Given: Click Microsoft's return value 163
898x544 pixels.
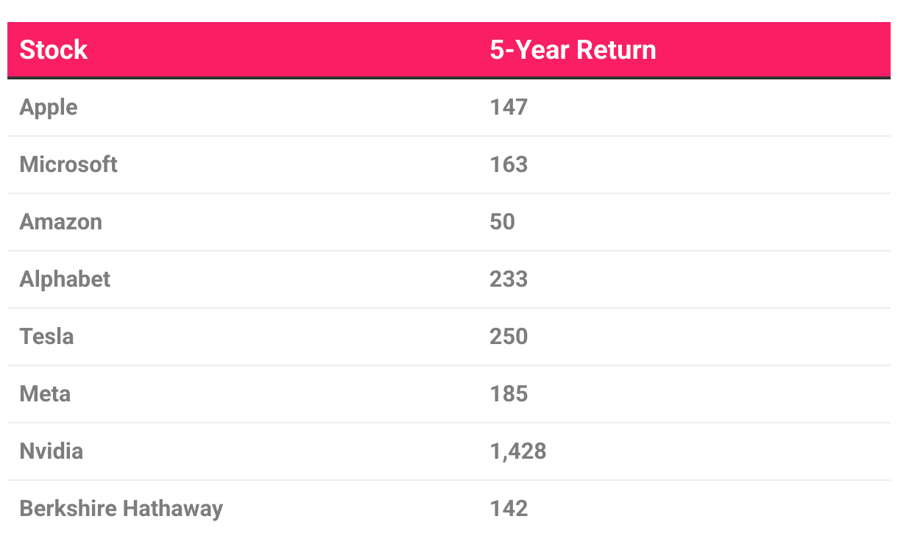Looking at the screenshot, I should coord(509,164).
